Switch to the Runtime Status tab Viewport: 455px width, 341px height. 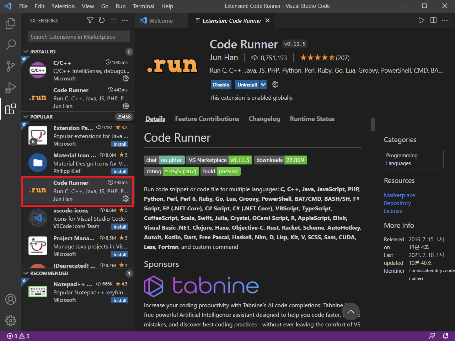(312, 119)
